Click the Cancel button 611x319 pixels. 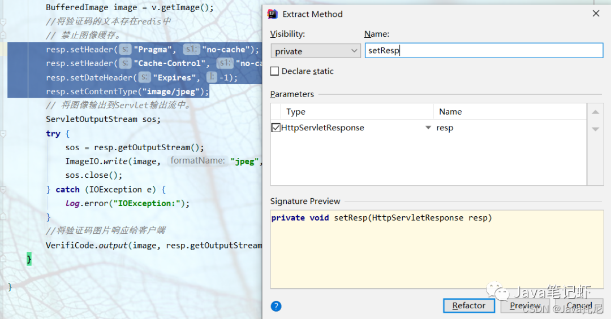[x=579, y=305]
